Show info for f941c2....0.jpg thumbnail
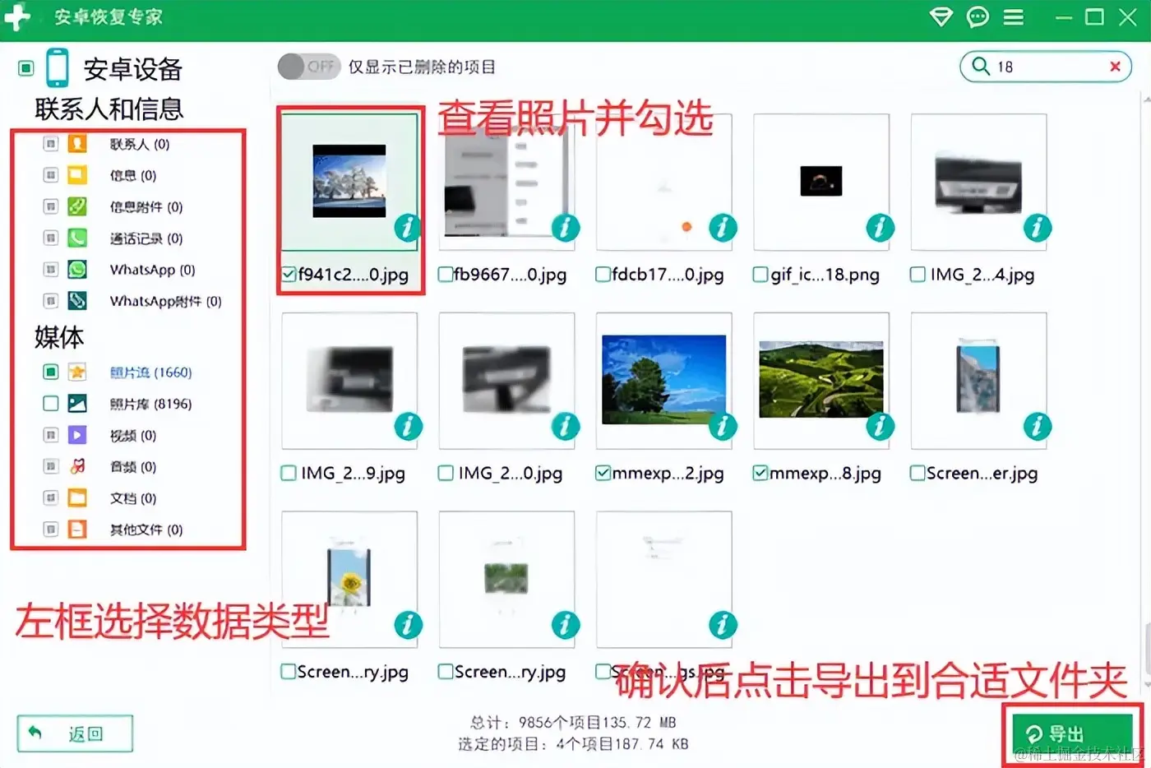The width and height of the screenshot is (1151, 768). click(408, 228)
